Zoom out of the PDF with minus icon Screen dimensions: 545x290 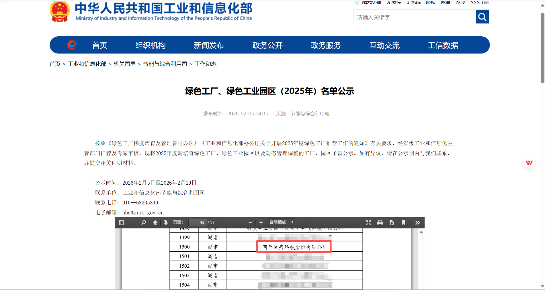(x=250, y=222)
